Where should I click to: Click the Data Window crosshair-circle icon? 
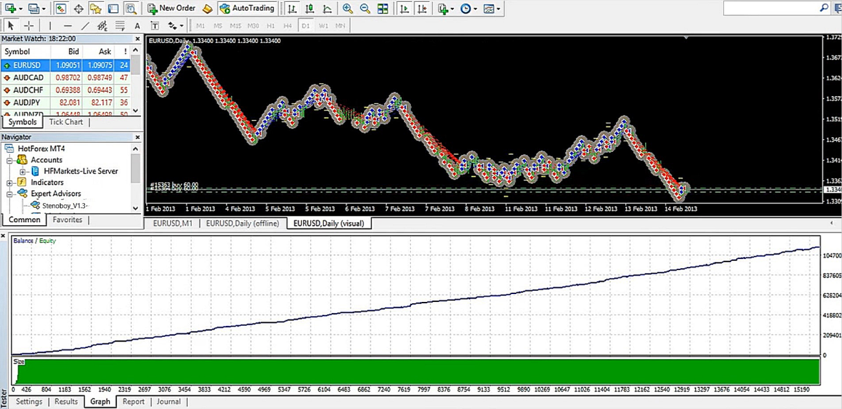[78, 8]
